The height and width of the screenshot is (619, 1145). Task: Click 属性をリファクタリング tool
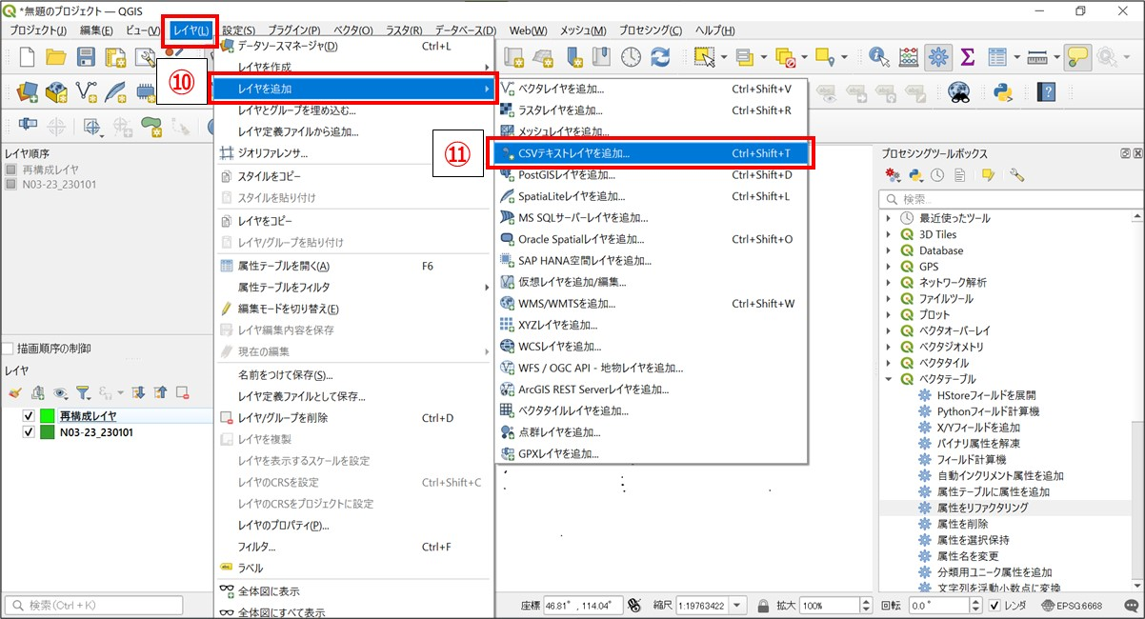(x=982, y=508)
